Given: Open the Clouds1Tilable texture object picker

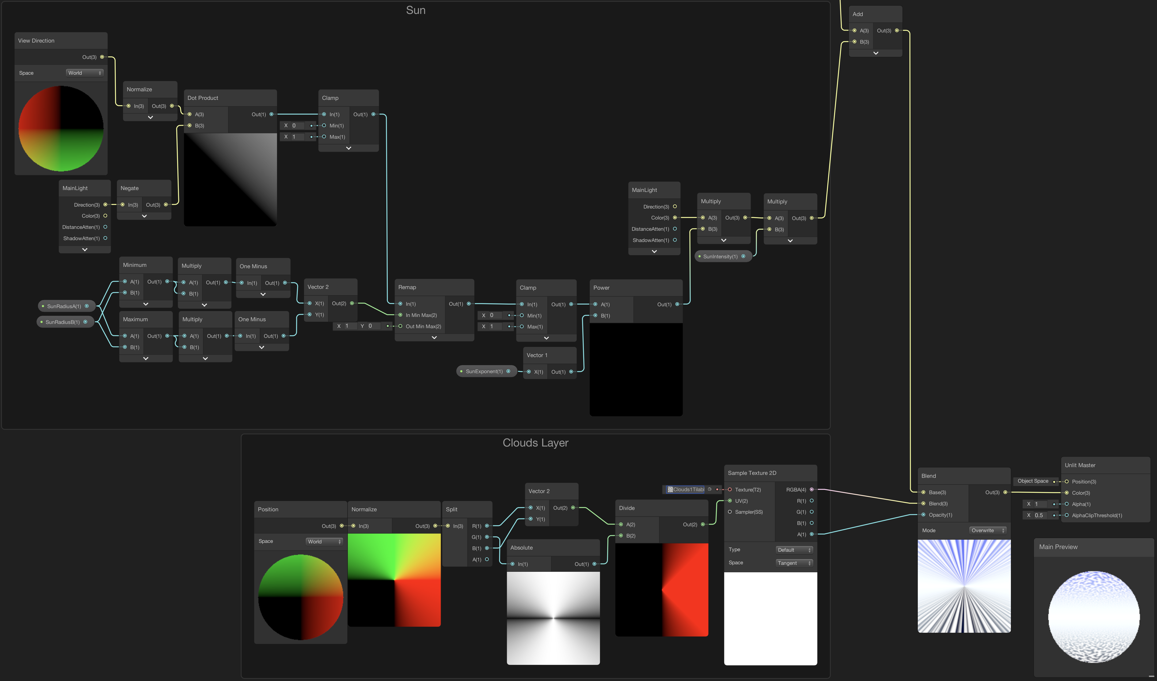Looking at the screenshot, I should tap(709, 490).
